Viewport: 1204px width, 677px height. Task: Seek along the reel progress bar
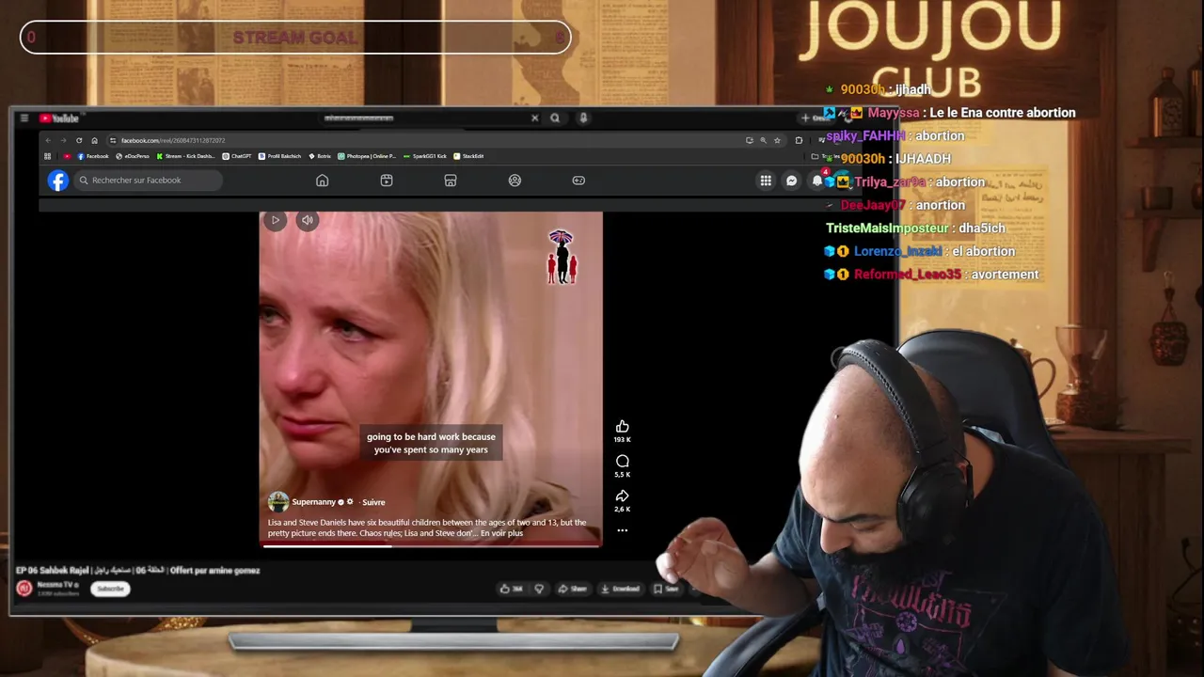(x=431, y=545)
